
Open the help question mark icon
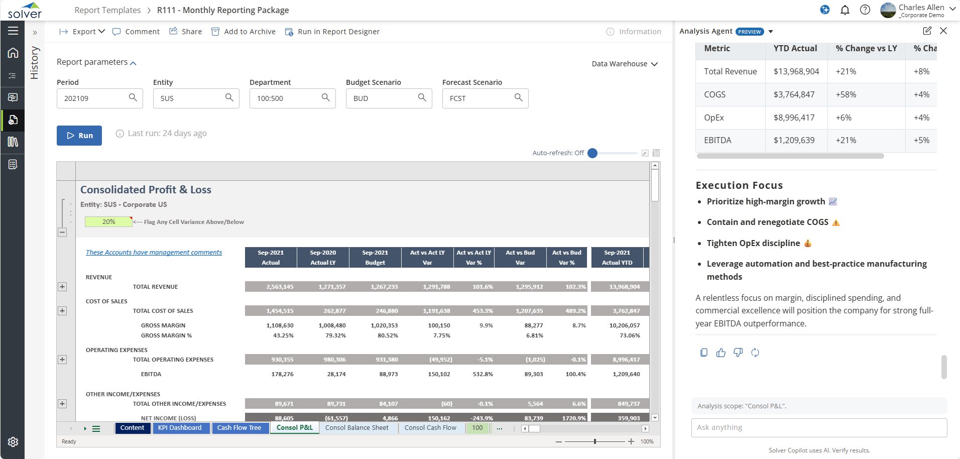[x=865, y=10]
